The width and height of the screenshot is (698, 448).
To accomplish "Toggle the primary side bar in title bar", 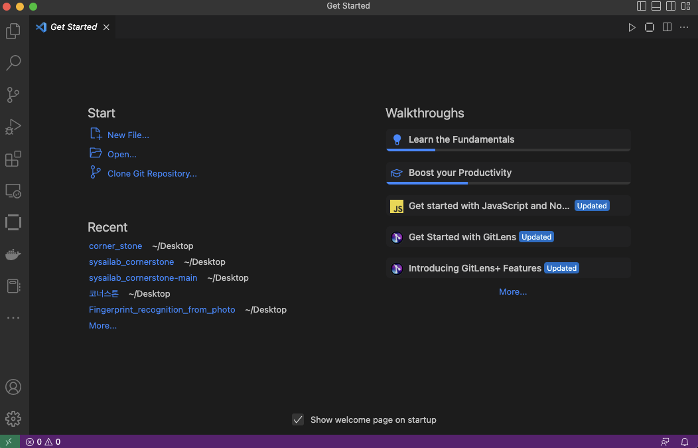I will coord(642,6).
